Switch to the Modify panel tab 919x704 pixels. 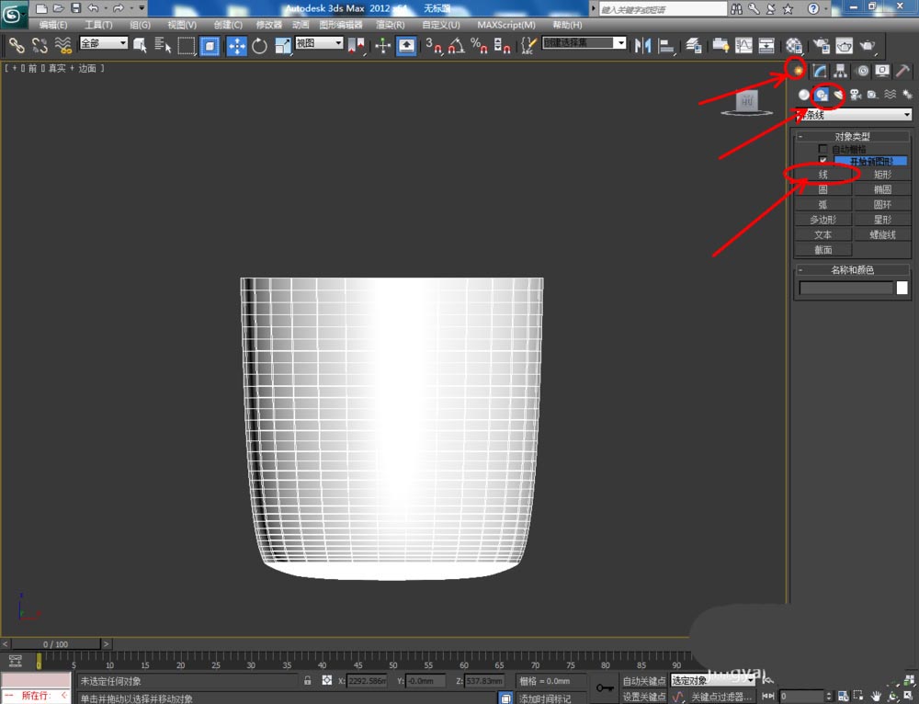820,71
